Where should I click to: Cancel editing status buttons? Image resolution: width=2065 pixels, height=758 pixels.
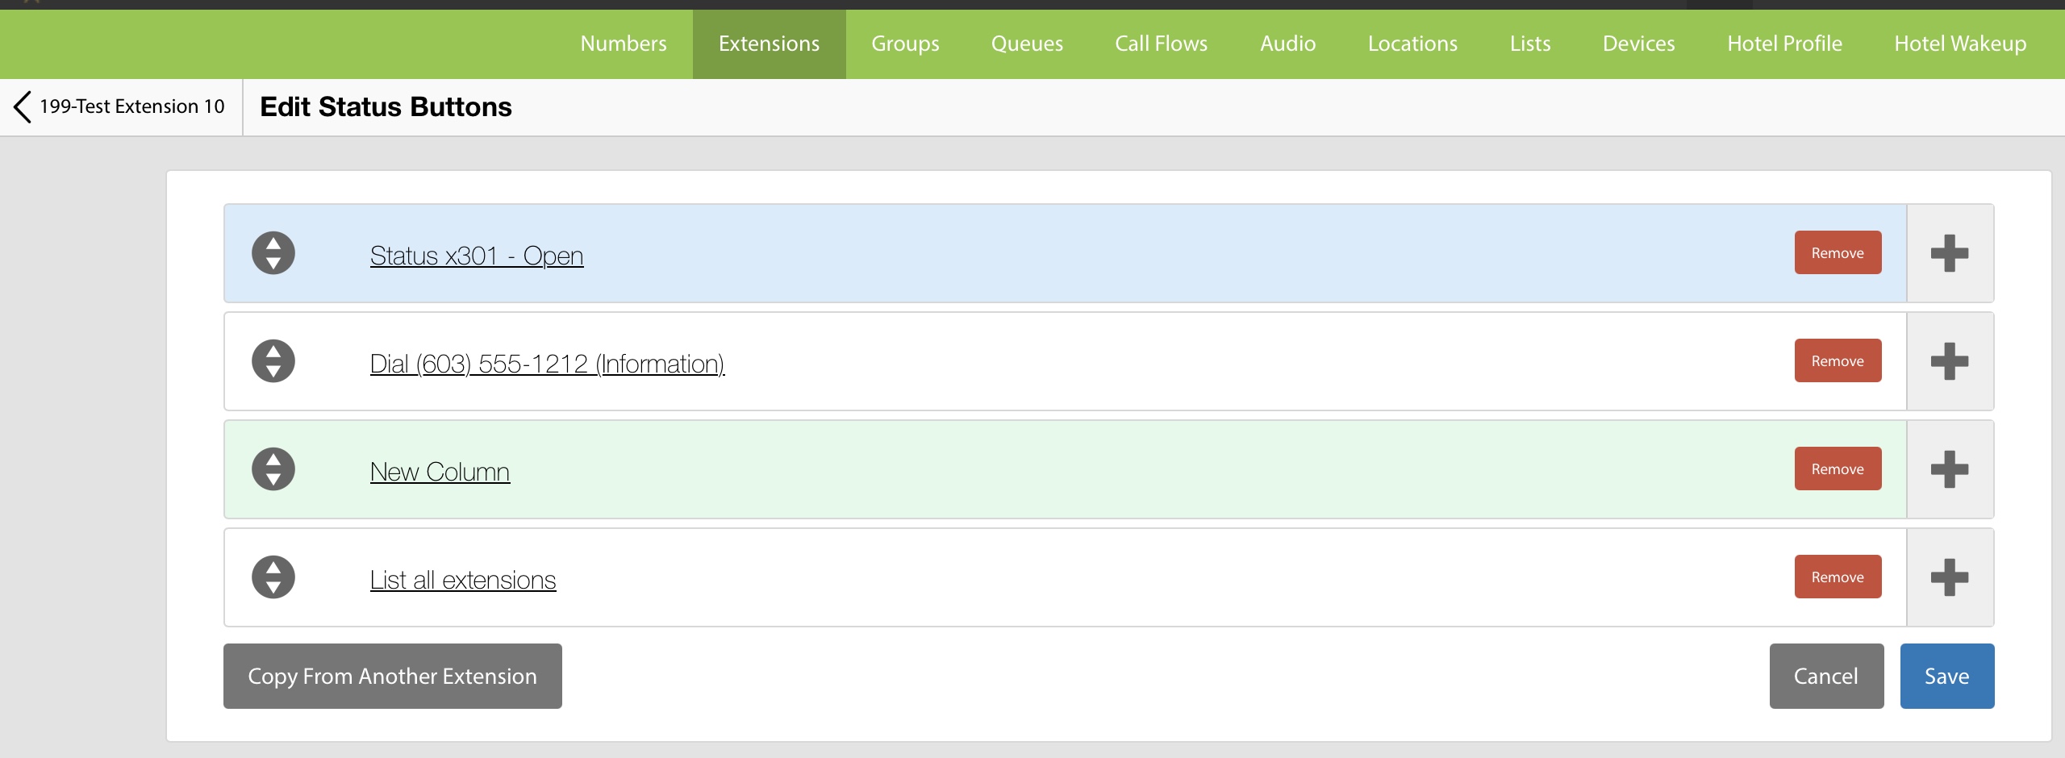pyautogui.click(x=1825, y=676)
